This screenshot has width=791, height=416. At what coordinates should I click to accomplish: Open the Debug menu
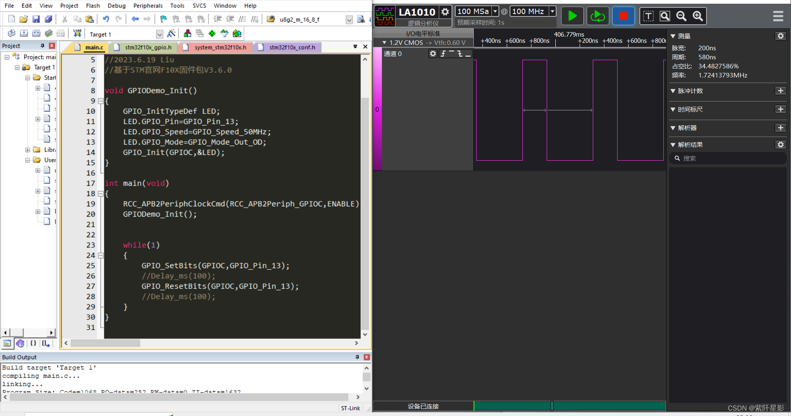(x=117, y=6)
